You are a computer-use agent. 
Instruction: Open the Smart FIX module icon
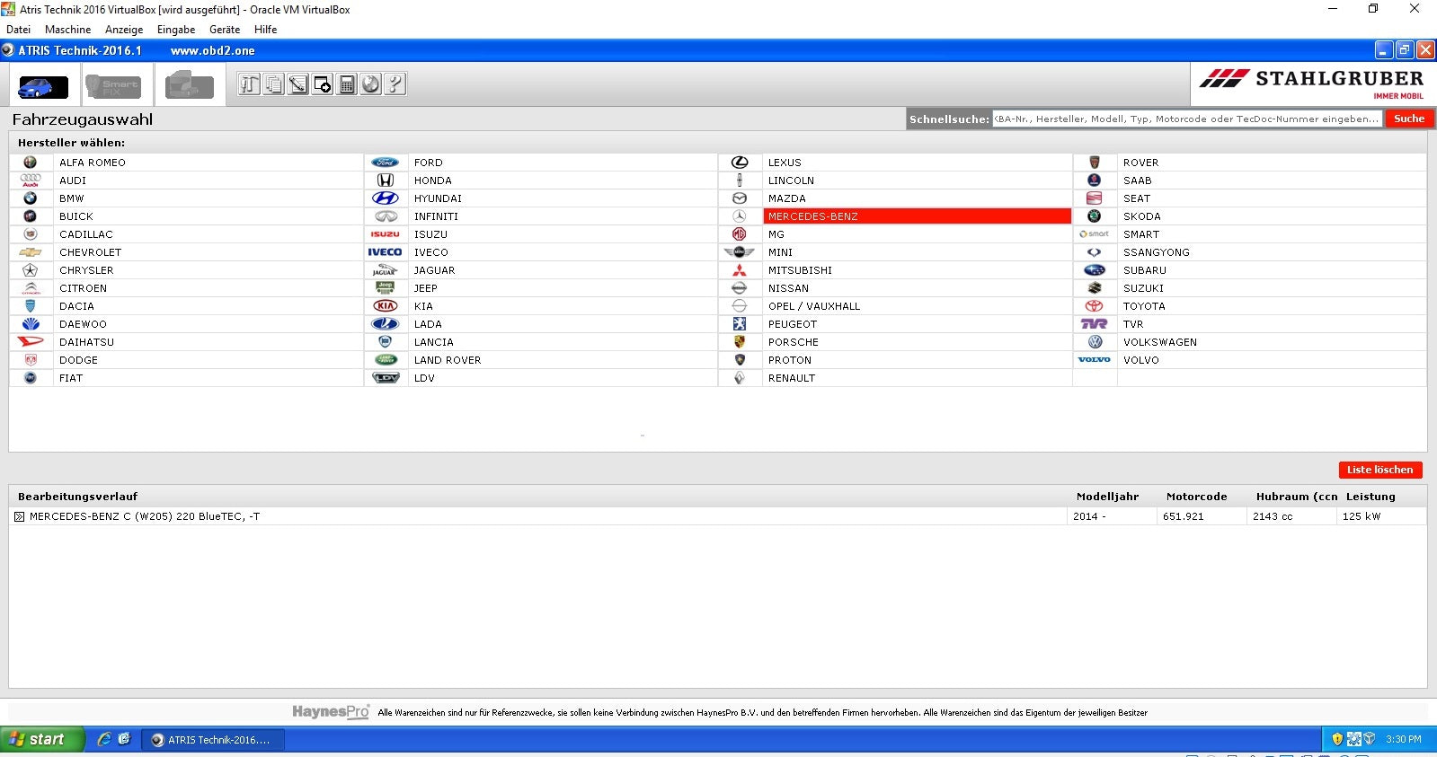(113, 86)
